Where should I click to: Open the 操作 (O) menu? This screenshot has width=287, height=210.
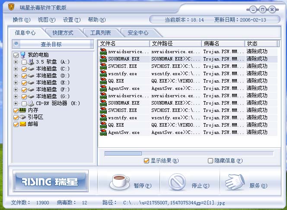click(x=22, y=20)
